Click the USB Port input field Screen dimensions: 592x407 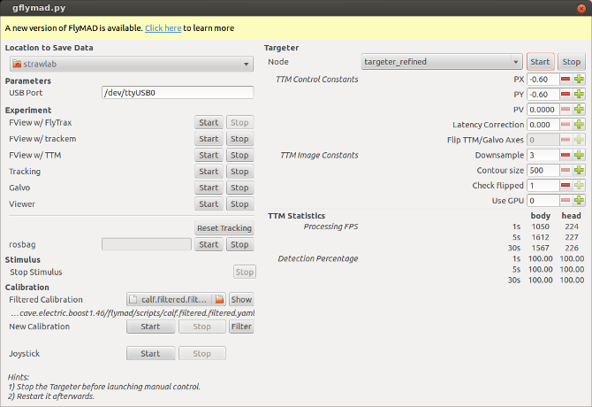(x=178, y=93)
